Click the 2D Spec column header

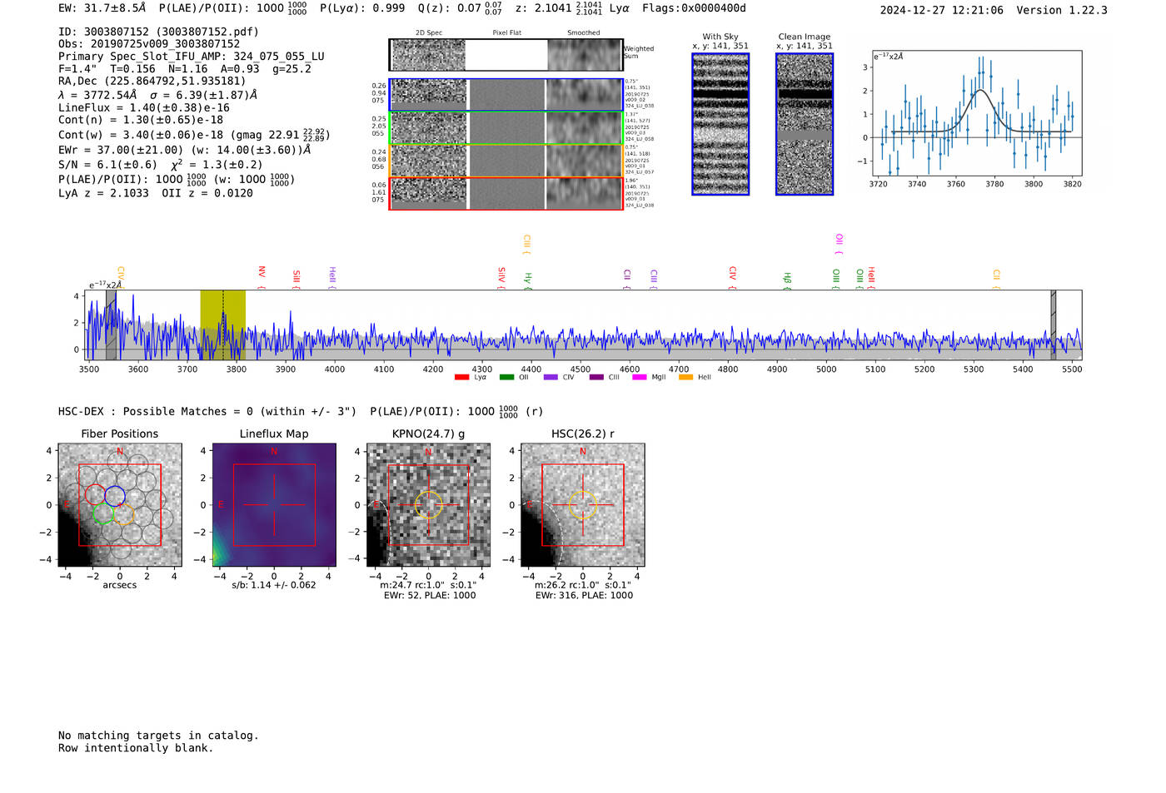click(429, 33)
